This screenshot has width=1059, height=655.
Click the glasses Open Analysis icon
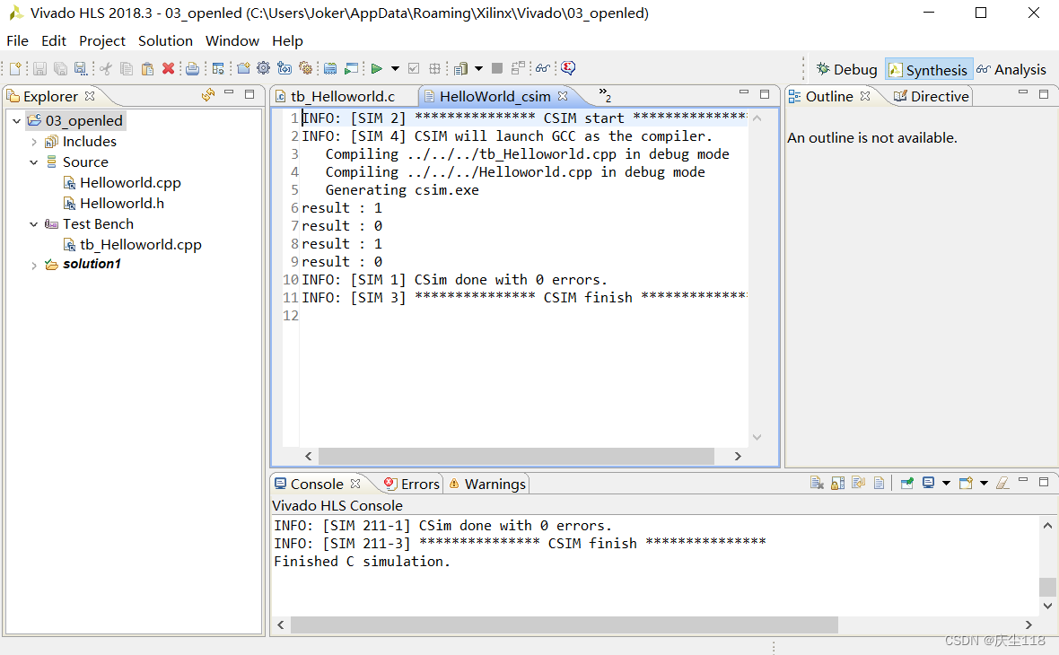pos(542,68)
